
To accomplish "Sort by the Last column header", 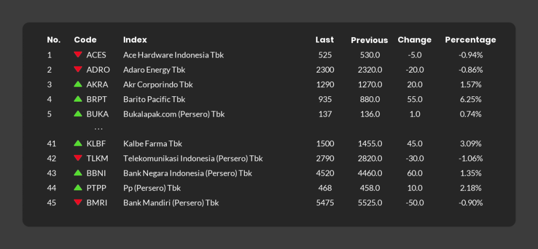I will (324, 40).
